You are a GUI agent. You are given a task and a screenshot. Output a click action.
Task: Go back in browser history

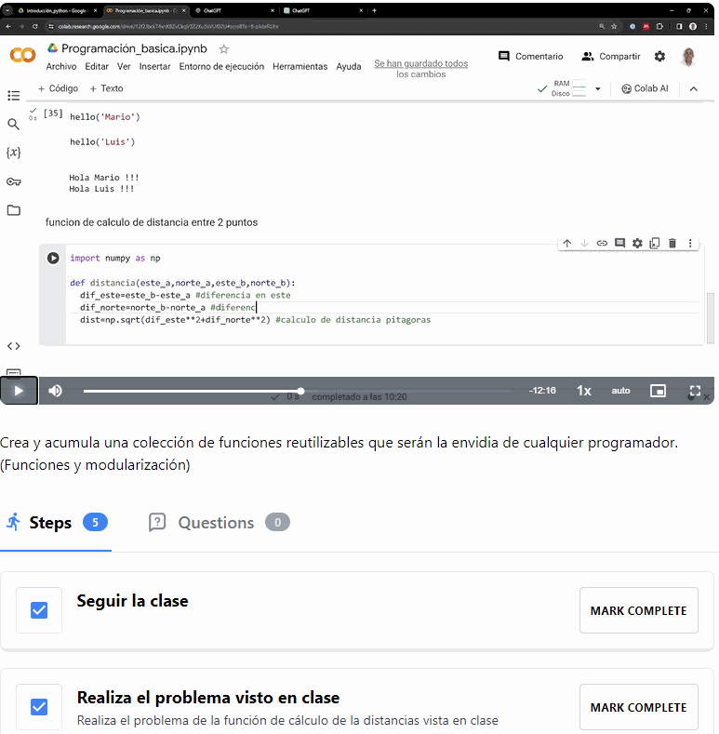pos(8,27)
